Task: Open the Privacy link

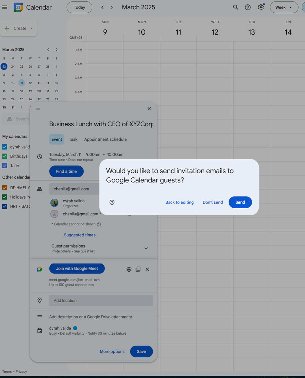Action: [21, 371]
